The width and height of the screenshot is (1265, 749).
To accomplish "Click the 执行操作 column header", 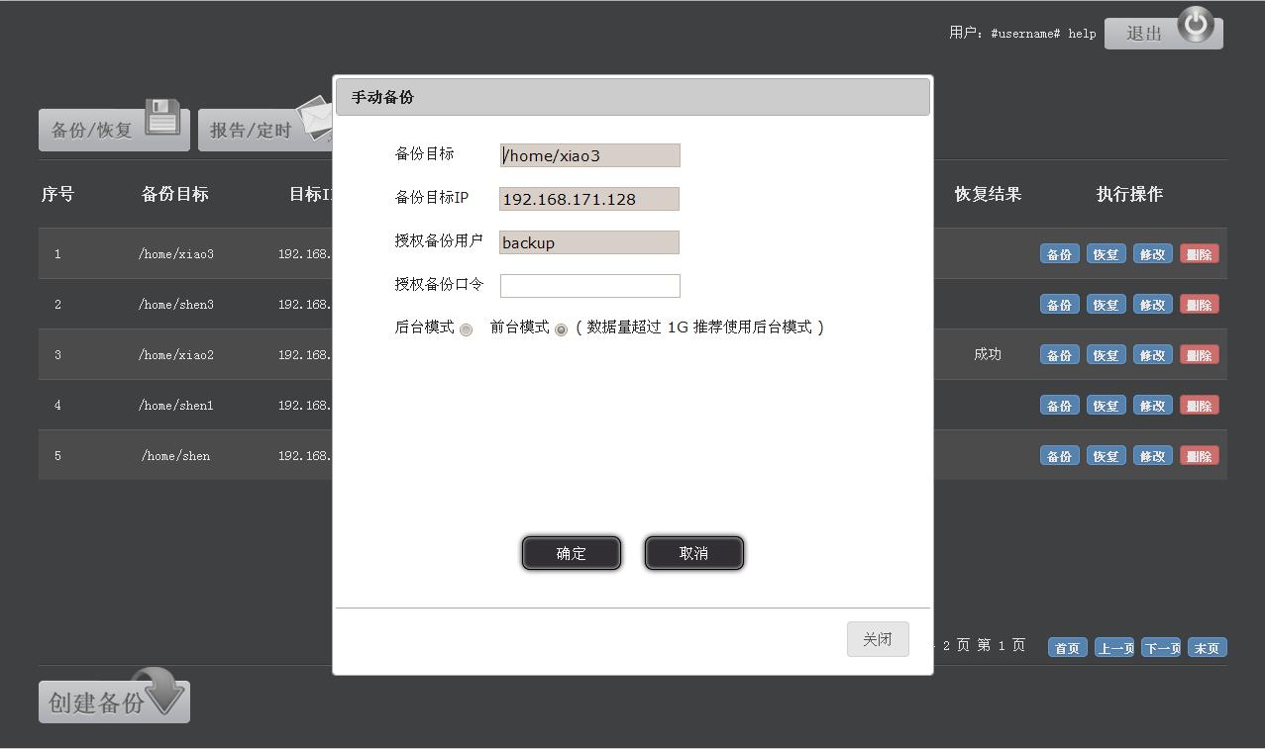I will 1129,194.
